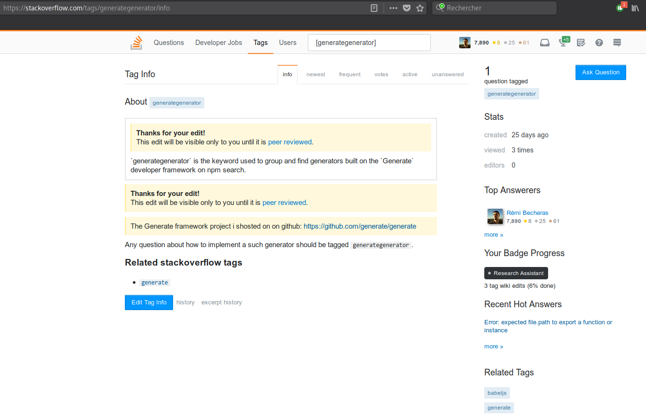The image size is (646, 418).
Task: Open the babeljs related tag
Action: [x=497, y=393]
